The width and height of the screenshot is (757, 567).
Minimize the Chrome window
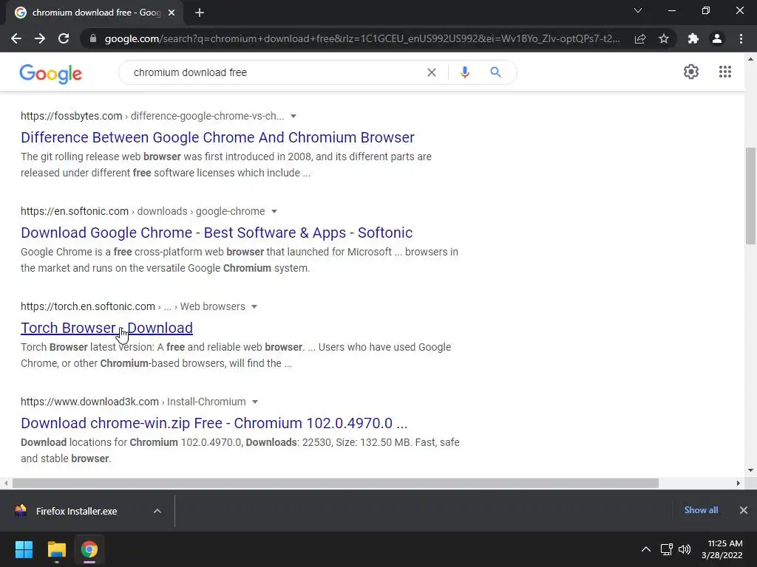point(671,10)
